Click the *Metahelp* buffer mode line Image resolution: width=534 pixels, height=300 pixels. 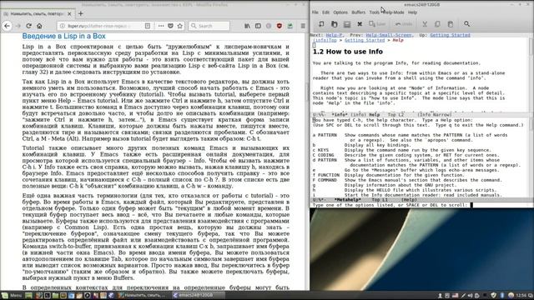click(x=421, y=200)
